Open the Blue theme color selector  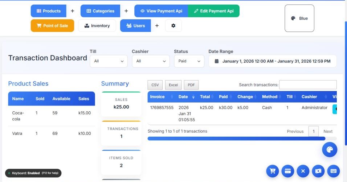point(299,18)
